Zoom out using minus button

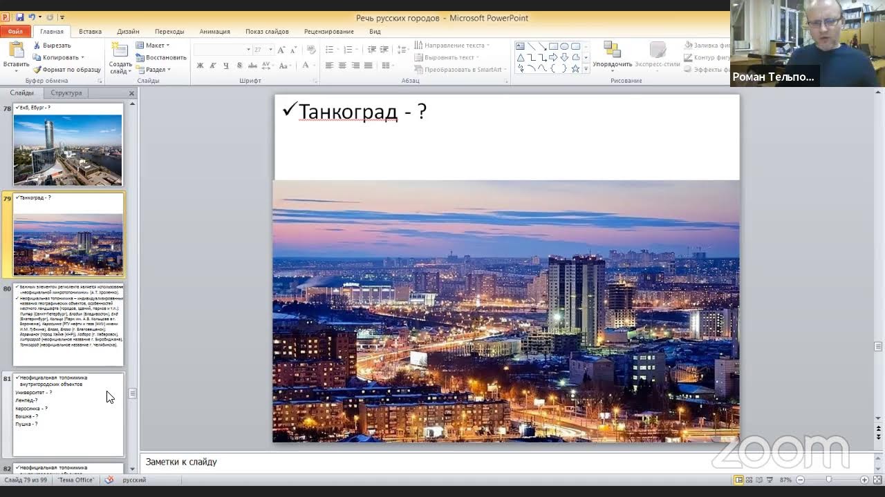coord(800,480)
